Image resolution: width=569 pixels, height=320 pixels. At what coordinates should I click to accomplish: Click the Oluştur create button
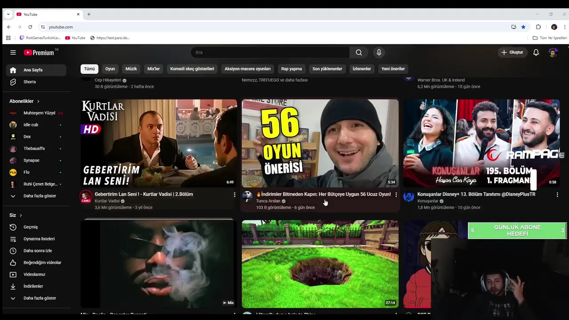[x=512, y=52]
